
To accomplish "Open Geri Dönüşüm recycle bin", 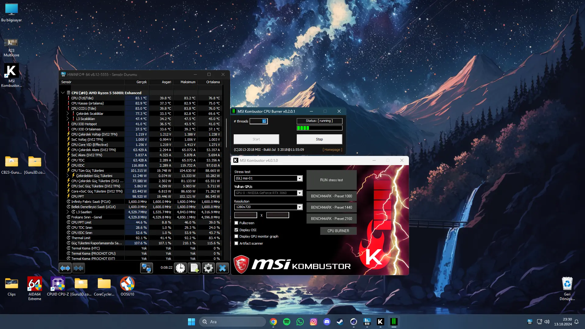I will tap(567, 288).
